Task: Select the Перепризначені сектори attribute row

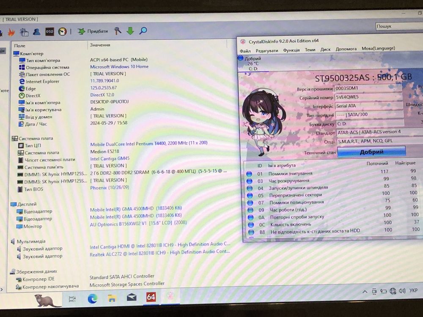Action: (333, 194)
